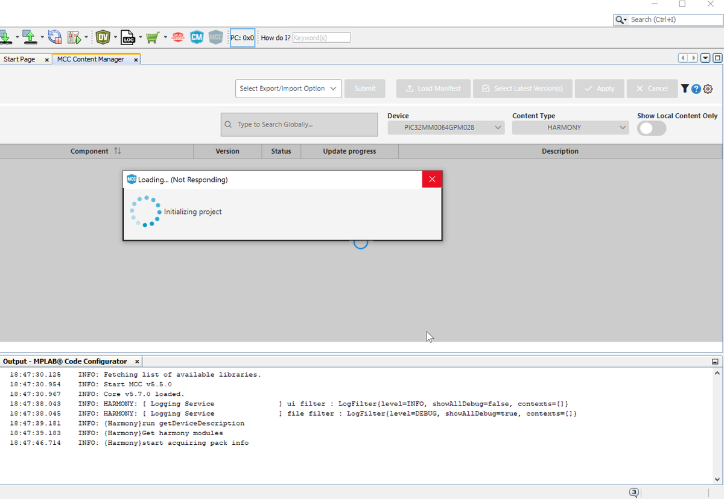
Task: Open Content Manager settings gear icon
Action: pyautogui.click(x=708, y=89)
